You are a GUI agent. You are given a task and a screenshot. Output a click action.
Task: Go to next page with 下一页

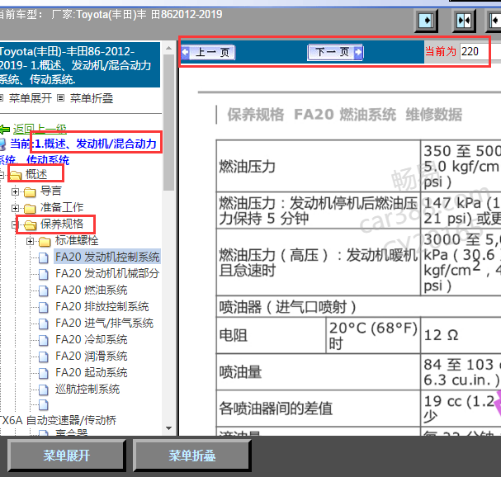[335, 52]
